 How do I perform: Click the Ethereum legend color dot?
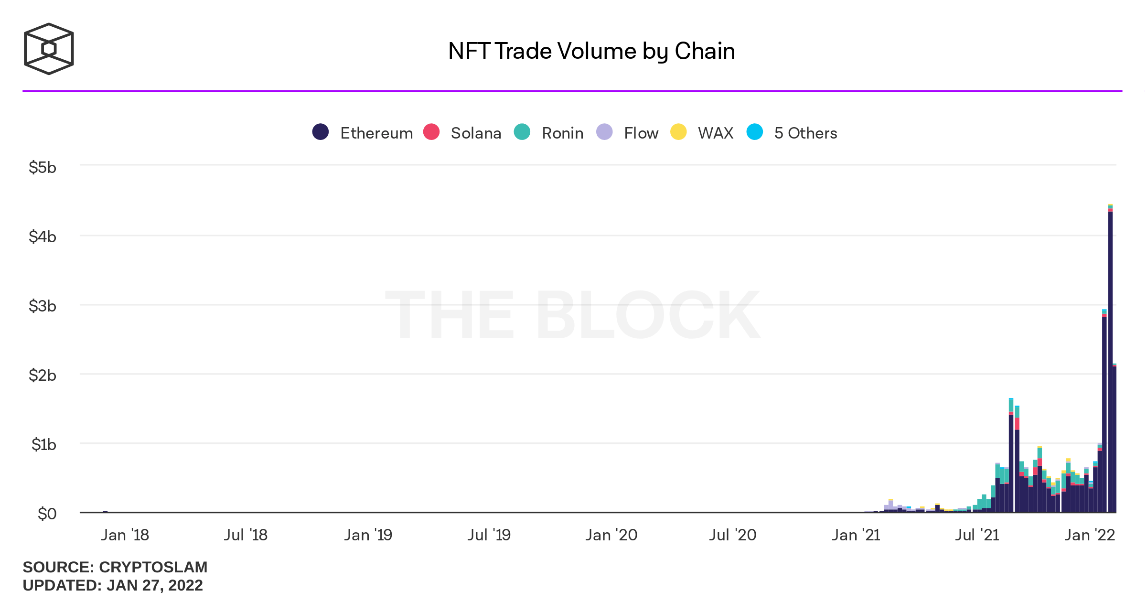coord(321,132)
